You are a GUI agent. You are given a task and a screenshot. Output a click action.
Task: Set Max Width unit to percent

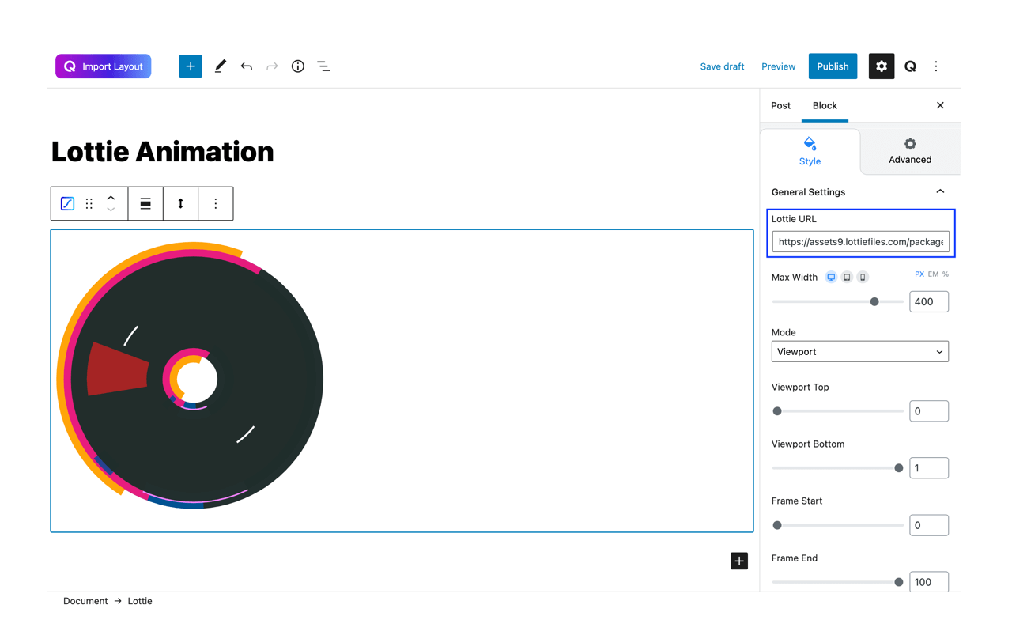(946, 274)
